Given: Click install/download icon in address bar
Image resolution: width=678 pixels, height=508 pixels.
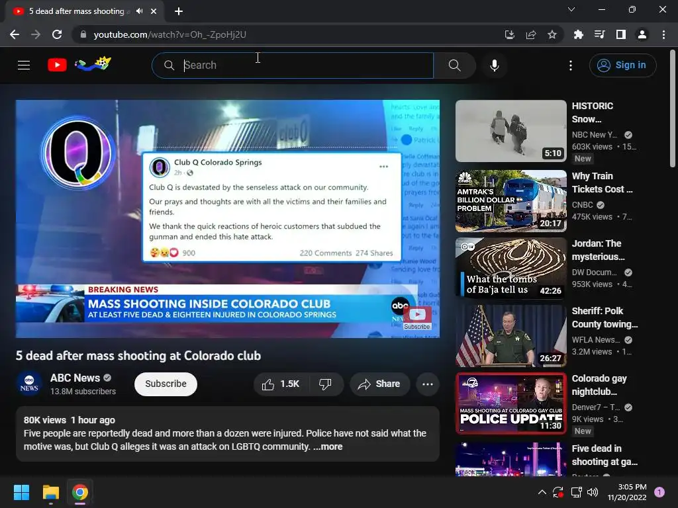Looking at the screenshot, I should (510, 34).
